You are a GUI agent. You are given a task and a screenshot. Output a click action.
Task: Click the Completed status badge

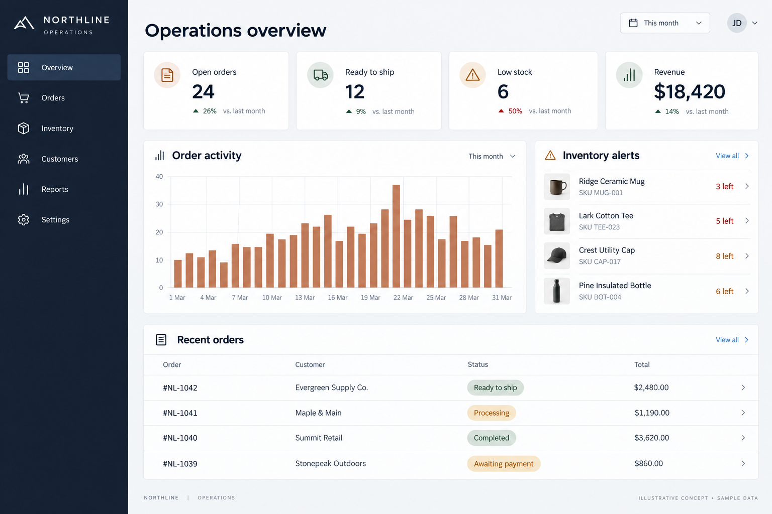[492, 438]
